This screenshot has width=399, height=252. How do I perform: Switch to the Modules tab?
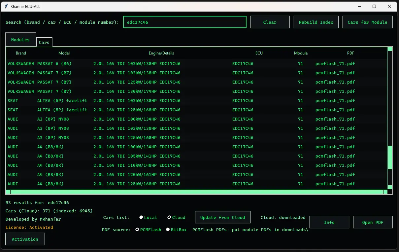coord(20,40)
